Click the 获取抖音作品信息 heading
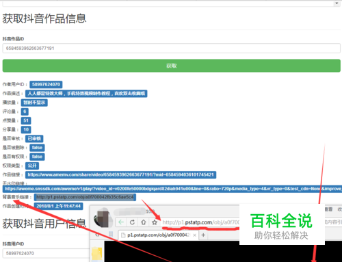This screenshot has height=262, width=342. point(44,18)
